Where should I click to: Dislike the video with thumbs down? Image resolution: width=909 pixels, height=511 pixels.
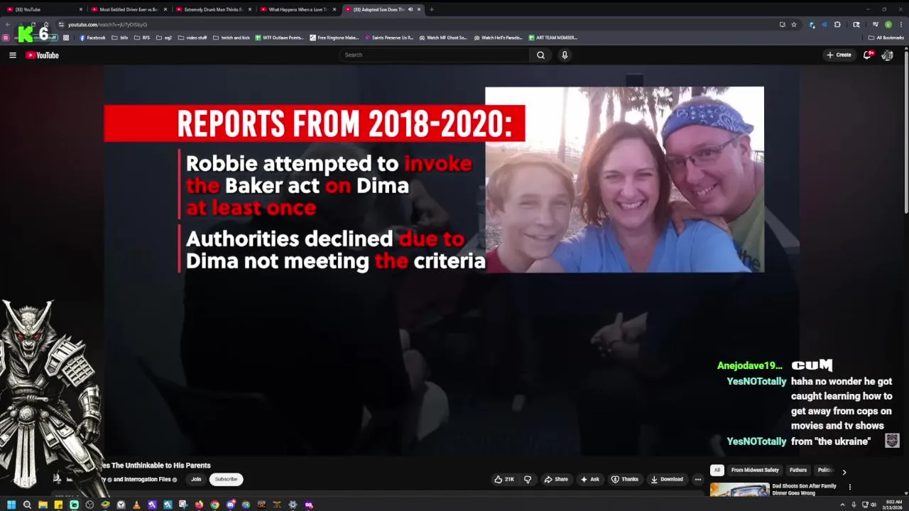point(528,479)
